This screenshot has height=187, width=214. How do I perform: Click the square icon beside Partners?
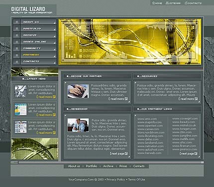(x=16, y=55)
